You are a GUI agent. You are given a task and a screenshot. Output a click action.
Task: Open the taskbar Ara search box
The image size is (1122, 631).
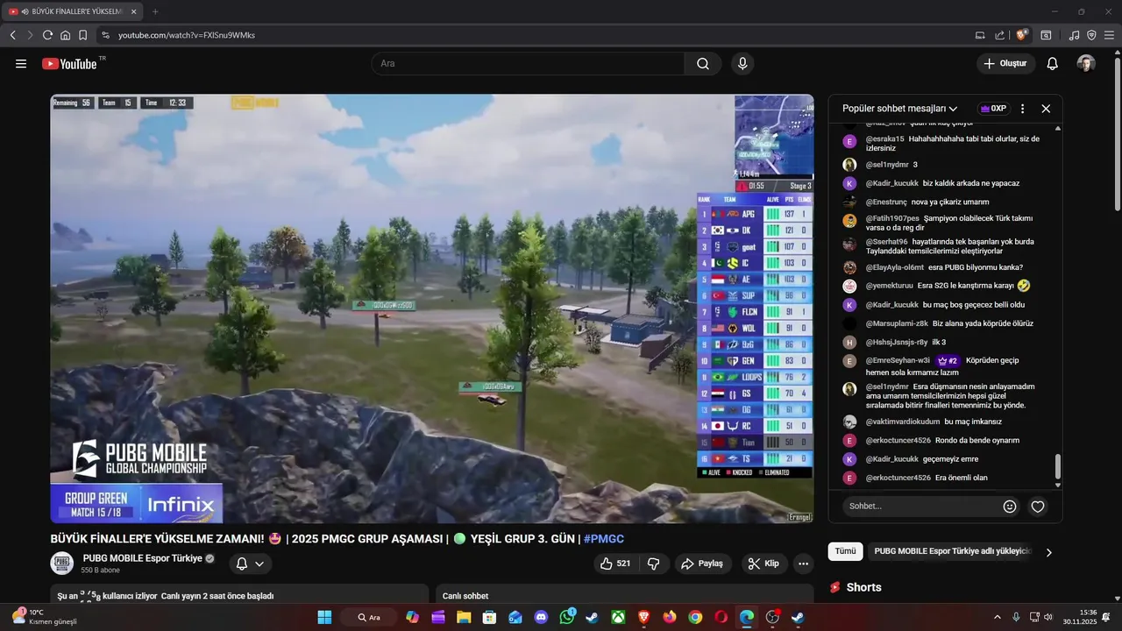click(368, 617)
